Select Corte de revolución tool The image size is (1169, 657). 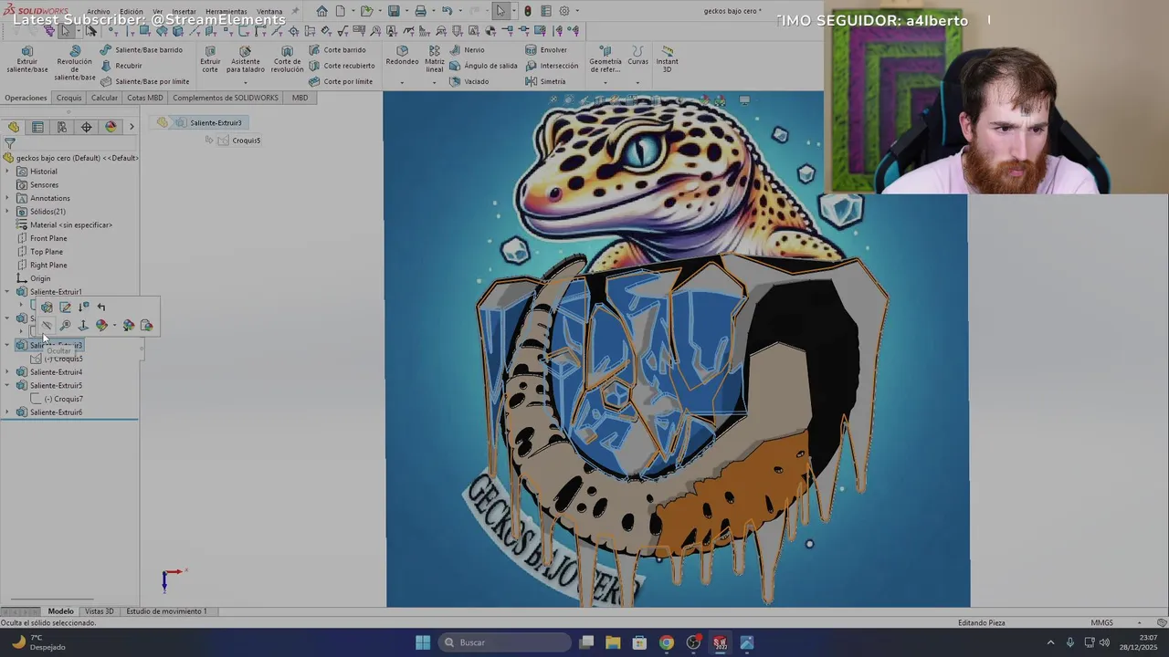287,60
